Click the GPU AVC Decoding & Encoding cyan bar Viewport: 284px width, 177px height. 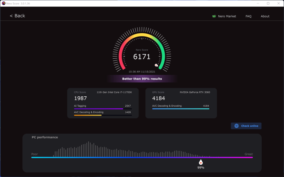coord(181,109)
